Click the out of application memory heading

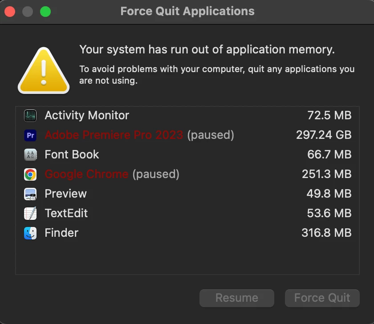[207, 49]
